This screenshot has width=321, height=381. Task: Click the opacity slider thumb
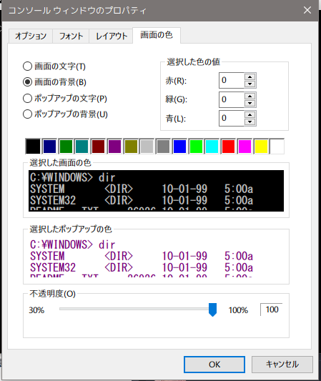pyautogui.click(x=212, y=310)
